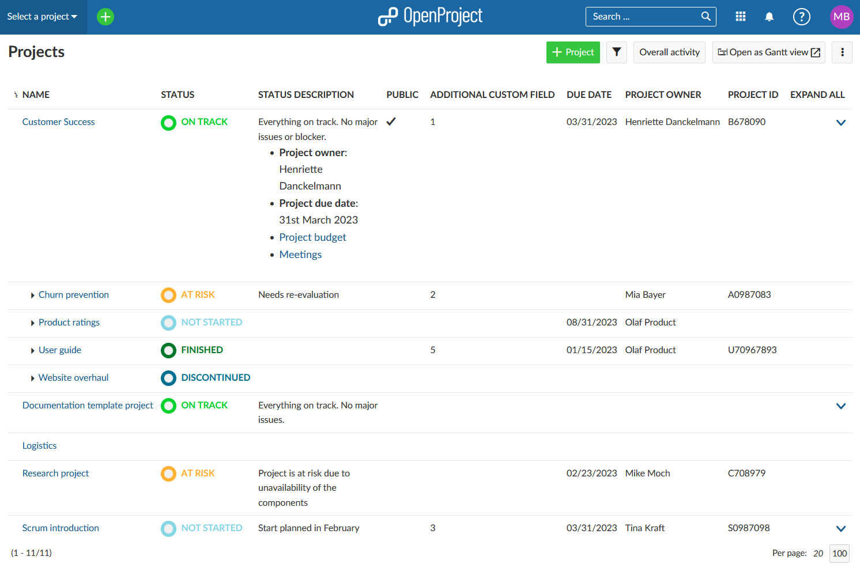Collapse the Customer Success row description

pyautogui.click(x=840, y=123)
